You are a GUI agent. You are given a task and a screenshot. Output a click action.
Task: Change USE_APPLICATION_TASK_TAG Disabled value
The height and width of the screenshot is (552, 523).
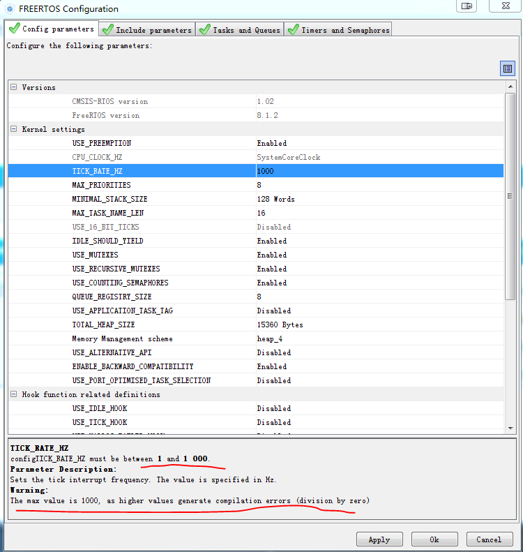tap(380, 311)
